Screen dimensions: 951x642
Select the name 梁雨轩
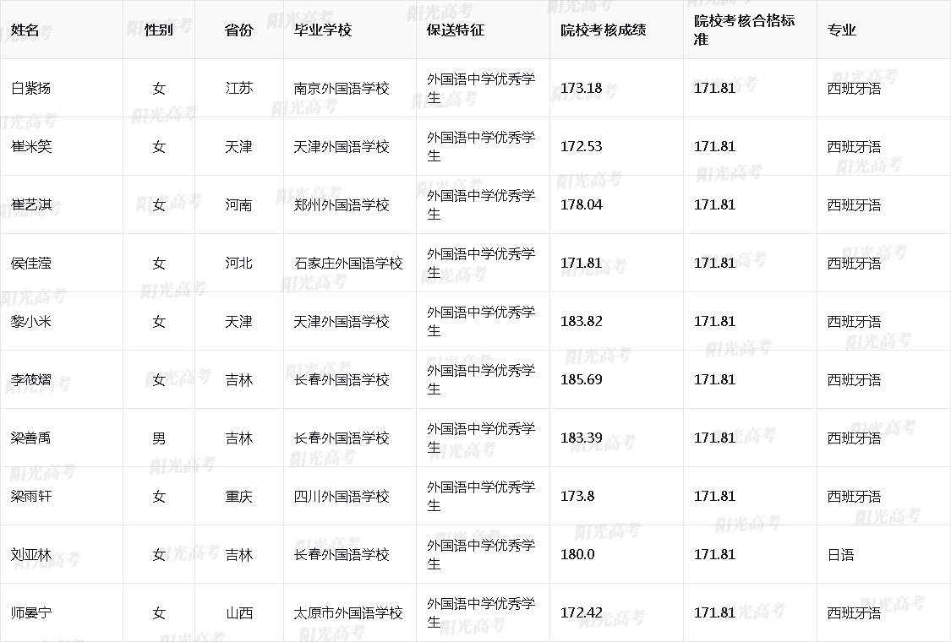pyautogui.click(x=31, y=497)
